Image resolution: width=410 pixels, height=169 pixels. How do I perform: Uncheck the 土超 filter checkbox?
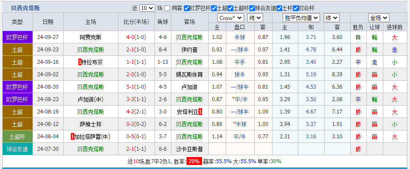click(214, 8)
